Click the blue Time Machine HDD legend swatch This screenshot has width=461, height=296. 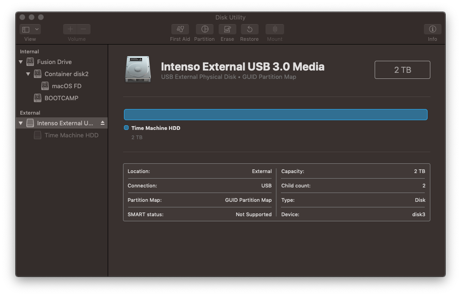[126, 128]
